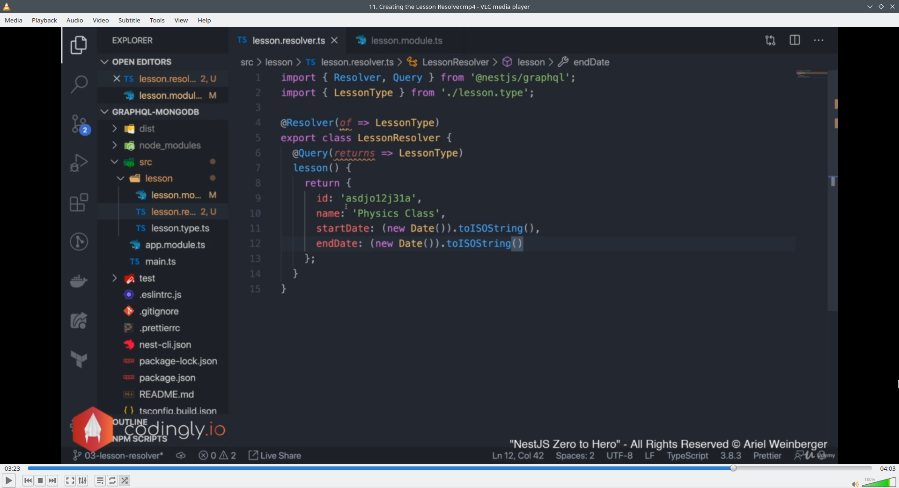Play the video with the play button
This screenshot has width=899, height=488.
[x=8, y=481]
